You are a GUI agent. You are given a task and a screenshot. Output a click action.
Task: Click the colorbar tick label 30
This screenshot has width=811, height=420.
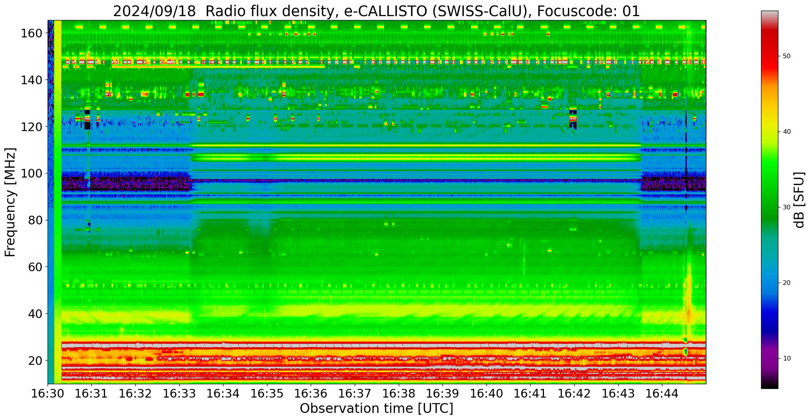(x=787, y=207)
